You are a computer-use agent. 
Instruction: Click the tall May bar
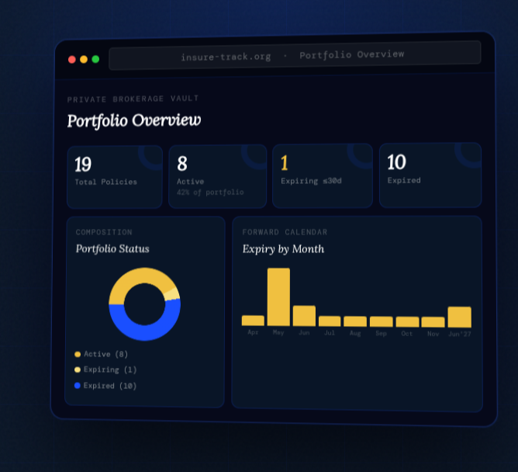278,297
